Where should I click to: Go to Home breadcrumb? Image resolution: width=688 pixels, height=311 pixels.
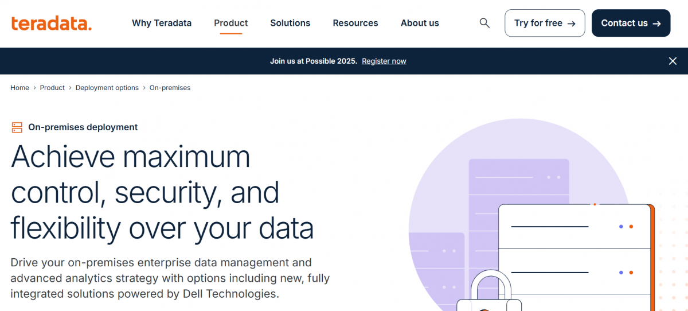tap(19, 88)
